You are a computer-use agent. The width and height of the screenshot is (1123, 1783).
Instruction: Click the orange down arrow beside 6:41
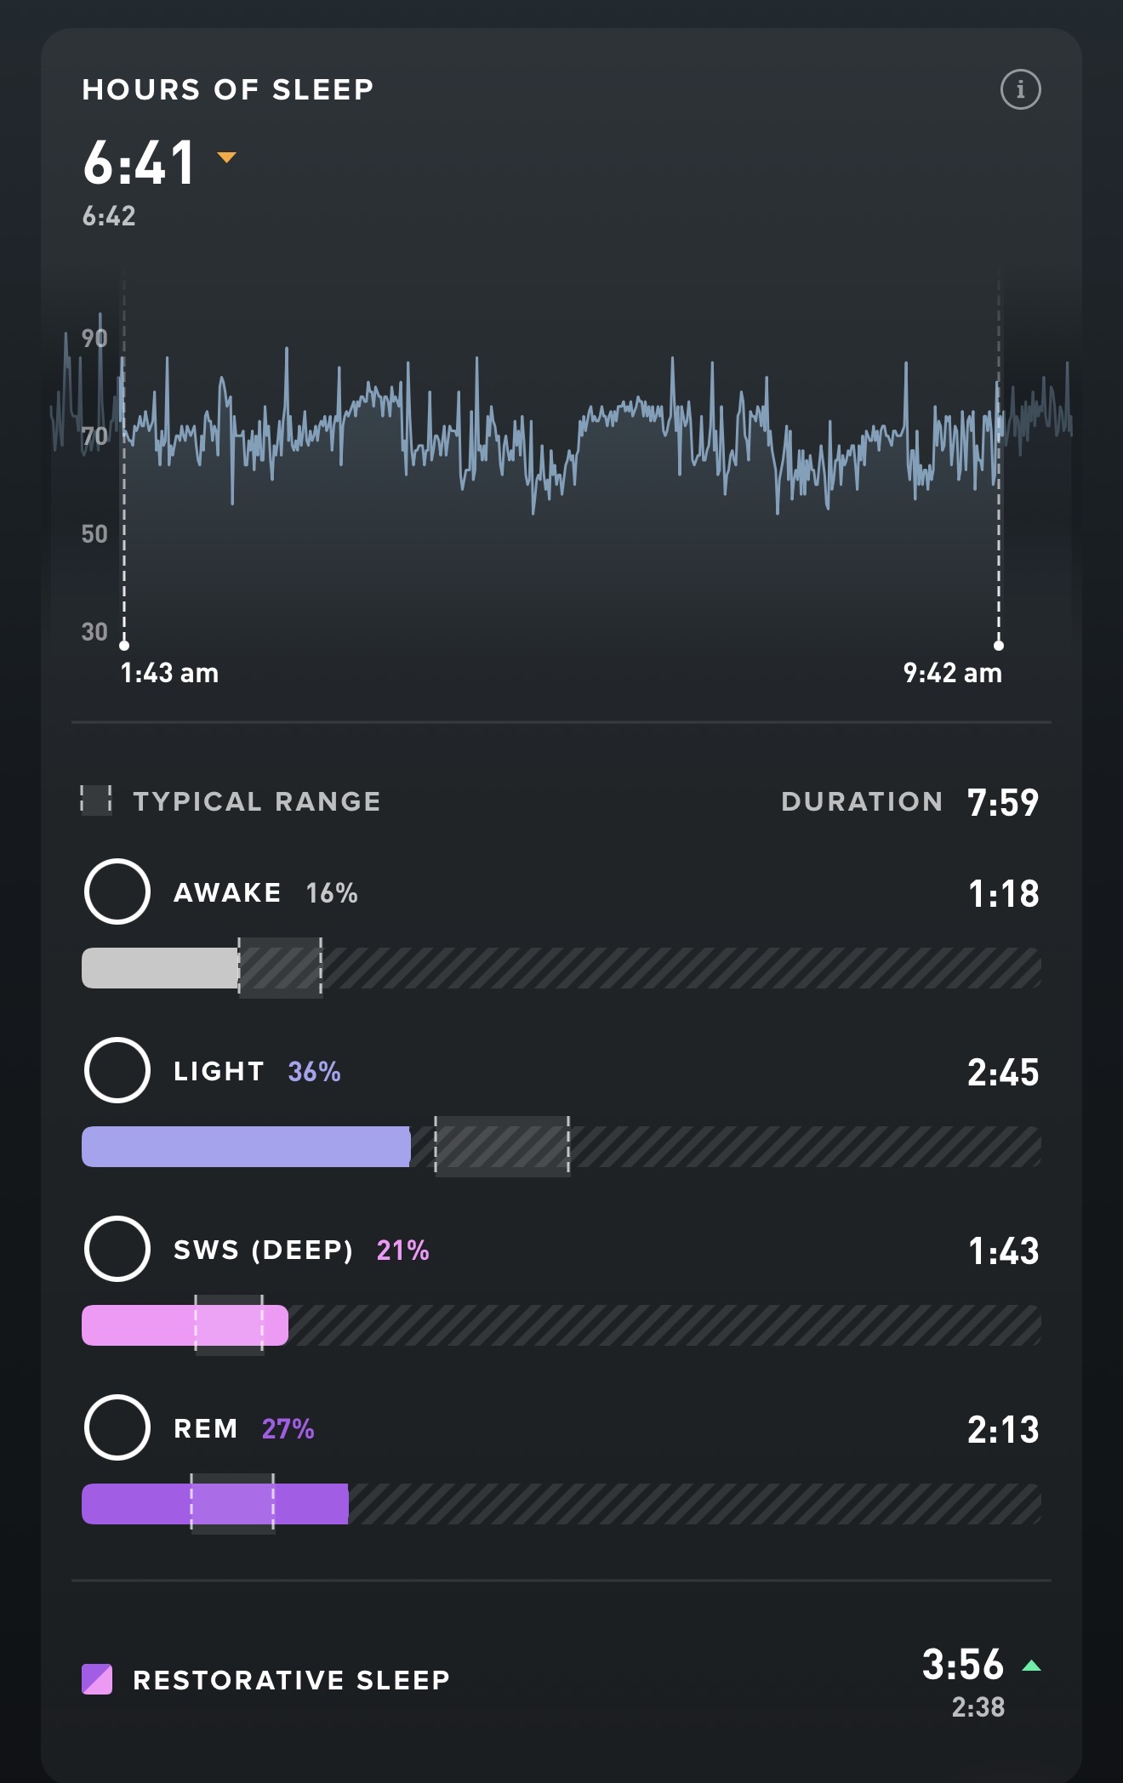tap(226, 157)
